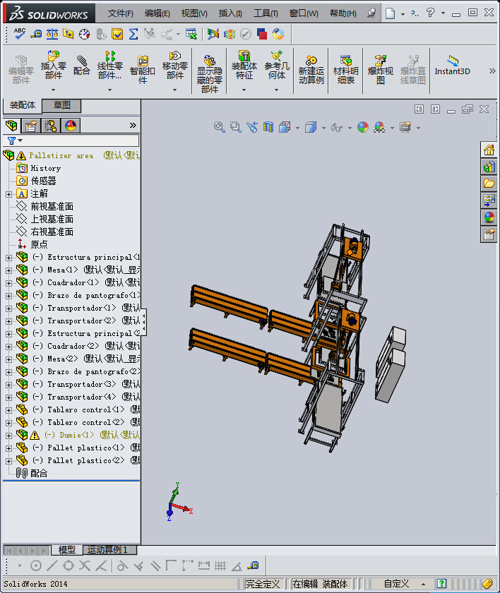Open the Insert Components dropdown arrow
The height and width of the screenshot is (593, 500).
click(x=54, y=90)
